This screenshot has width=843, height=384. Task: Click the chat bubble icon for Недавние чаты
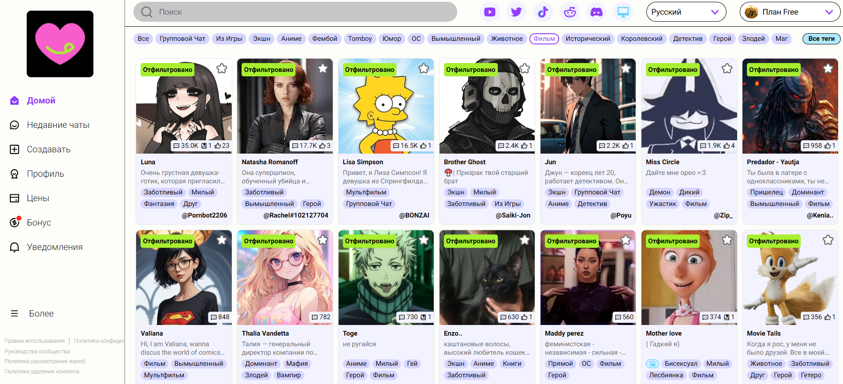tap(15, 125)
